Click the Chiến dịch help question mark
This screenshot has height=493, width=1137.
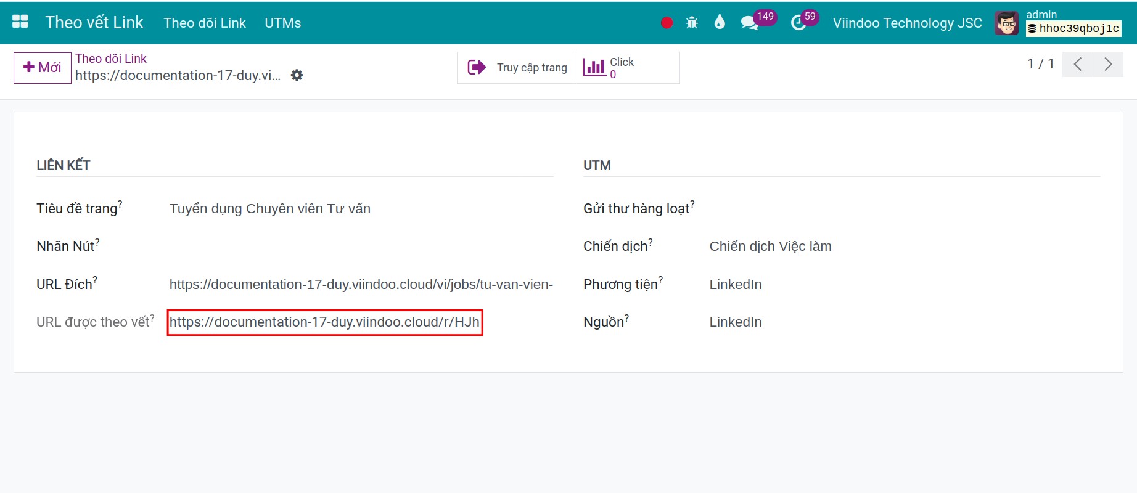click(651, 242)
